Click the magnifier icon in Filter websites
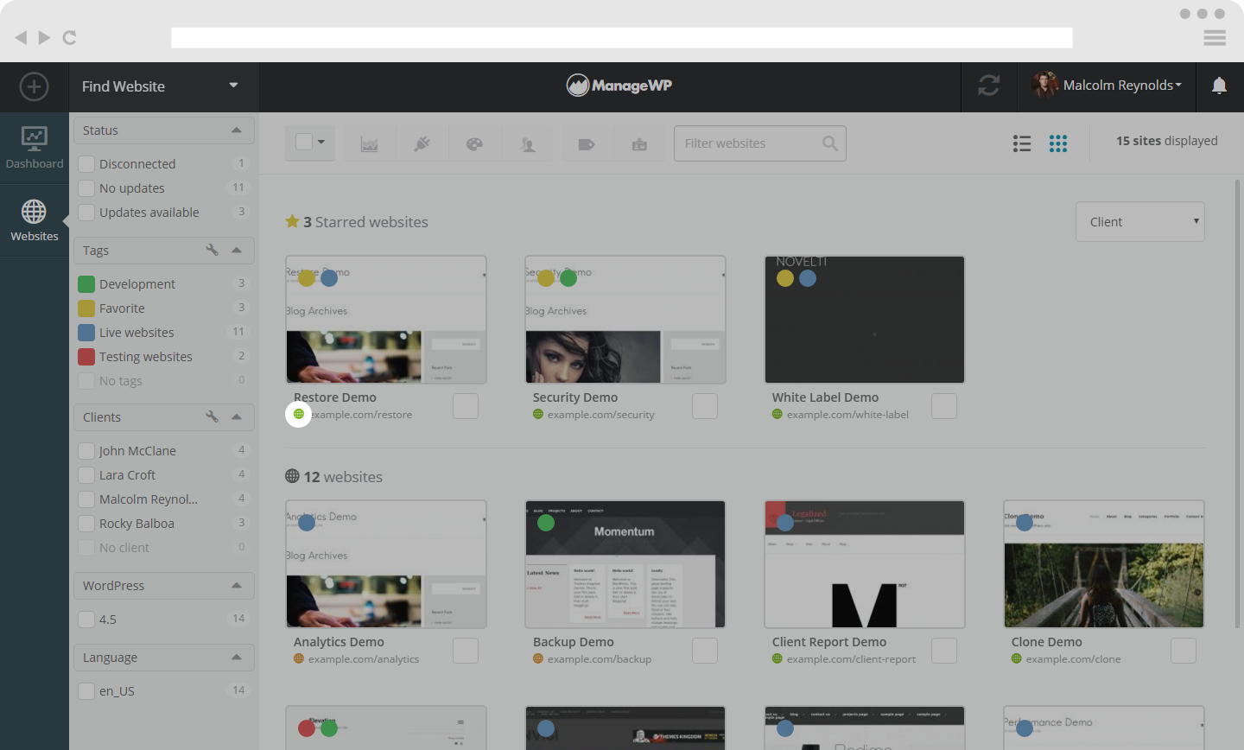Screen dimensions: 1244x750 coord(830,143)
